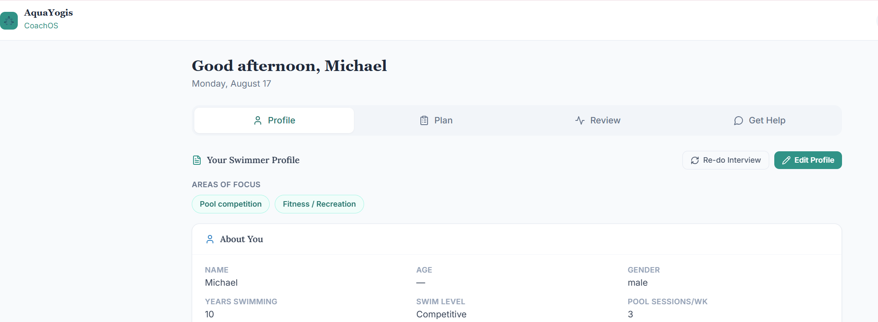This screenshot has height=322, width=878.
Task: Click the pencil icon in Edit Profile
Action: 786,161
